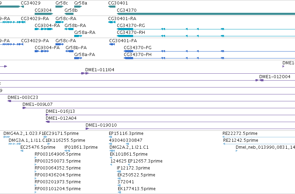Select the CG30401 gene label
The width and height of the screenshot is (295, 194).
pyautogui.click(x=118, y=3)
